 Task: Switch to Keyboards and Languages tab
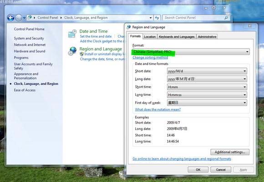[x=177, y=37]
